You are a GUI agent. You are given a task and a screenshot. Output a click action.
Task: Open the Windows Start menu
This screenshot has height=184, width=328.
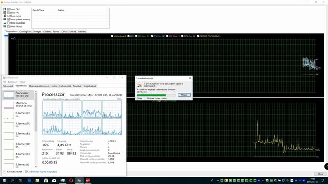pos(4,180)
